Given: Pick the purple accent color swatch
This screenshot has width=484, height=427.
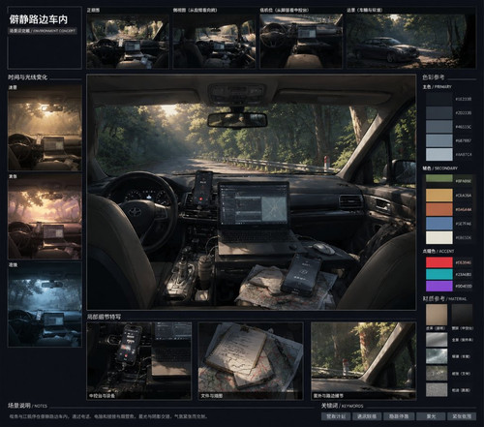Looking at the screenshot, I should coord(439,286).
